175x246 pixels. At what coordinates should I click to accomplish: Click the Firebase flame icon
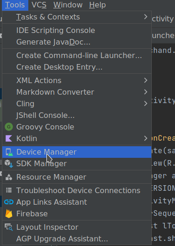[x=9, y=214]
